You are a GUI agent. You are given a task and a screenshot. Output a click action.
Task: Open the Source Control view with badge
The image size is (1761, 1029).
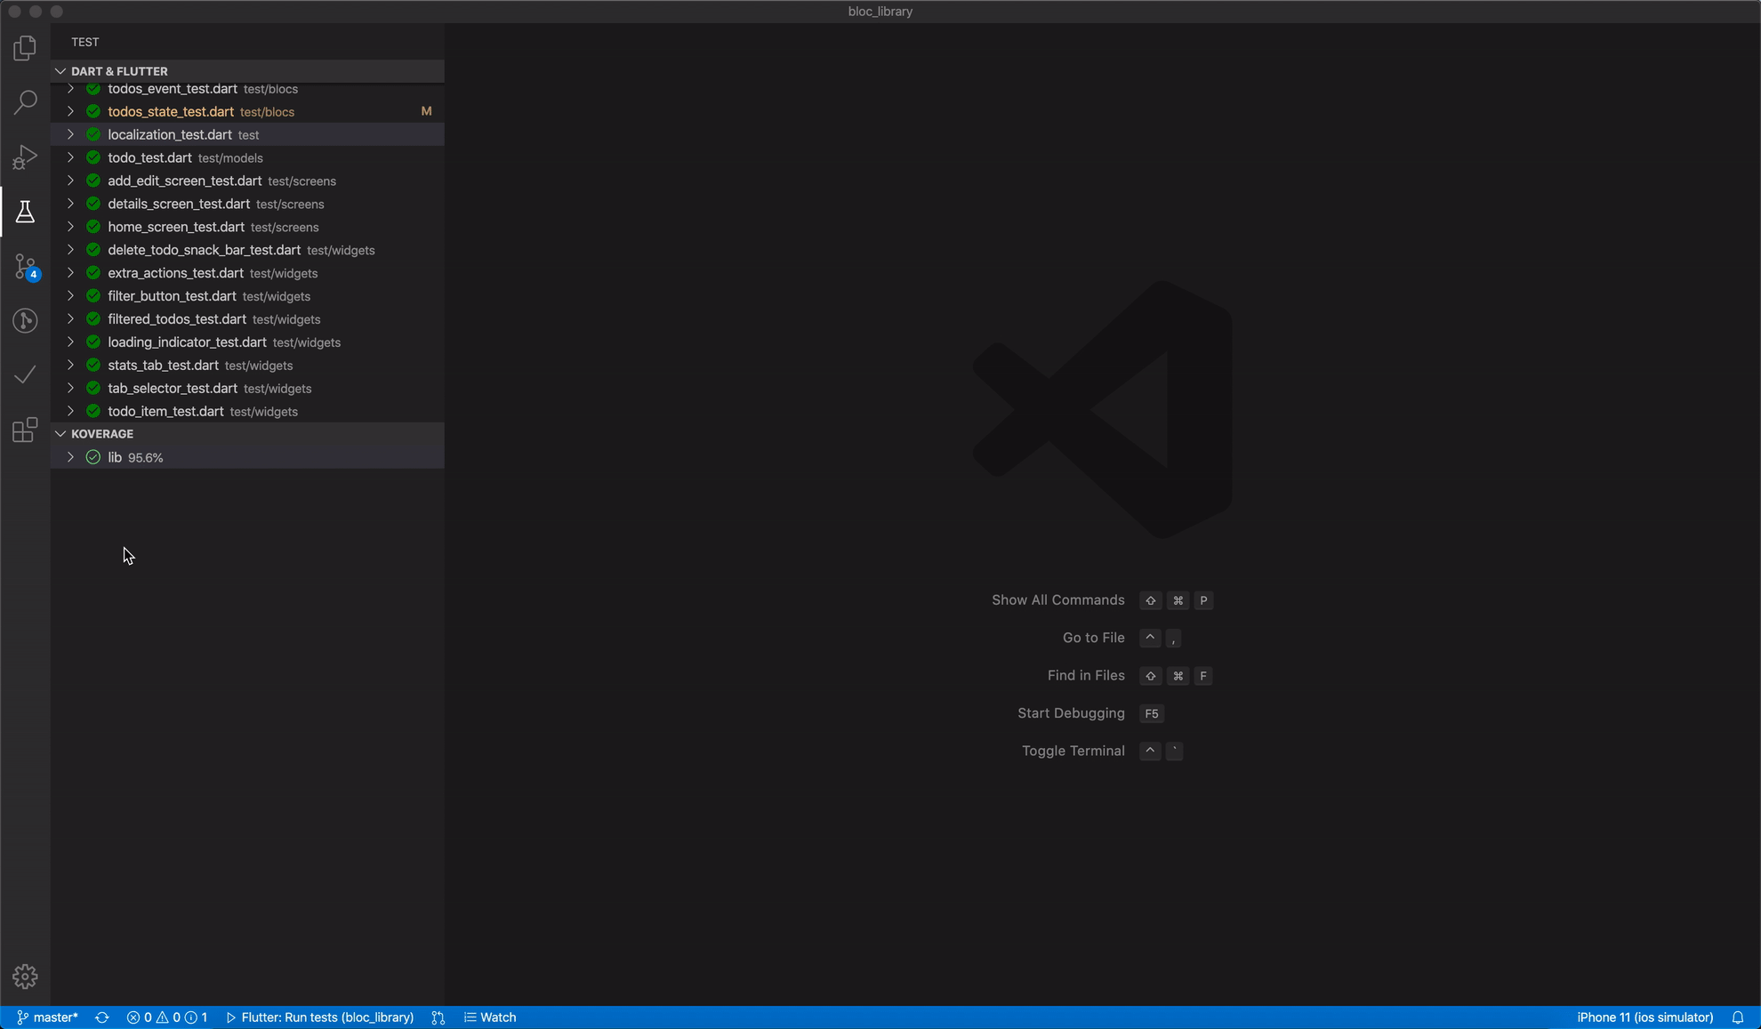click(25, 266)
